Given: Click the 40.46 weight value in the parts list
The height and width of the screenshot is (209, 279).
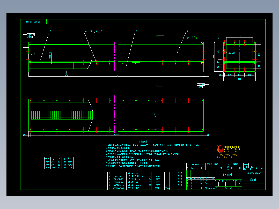Looking at the screenshot, I should [x=246, y=165].
